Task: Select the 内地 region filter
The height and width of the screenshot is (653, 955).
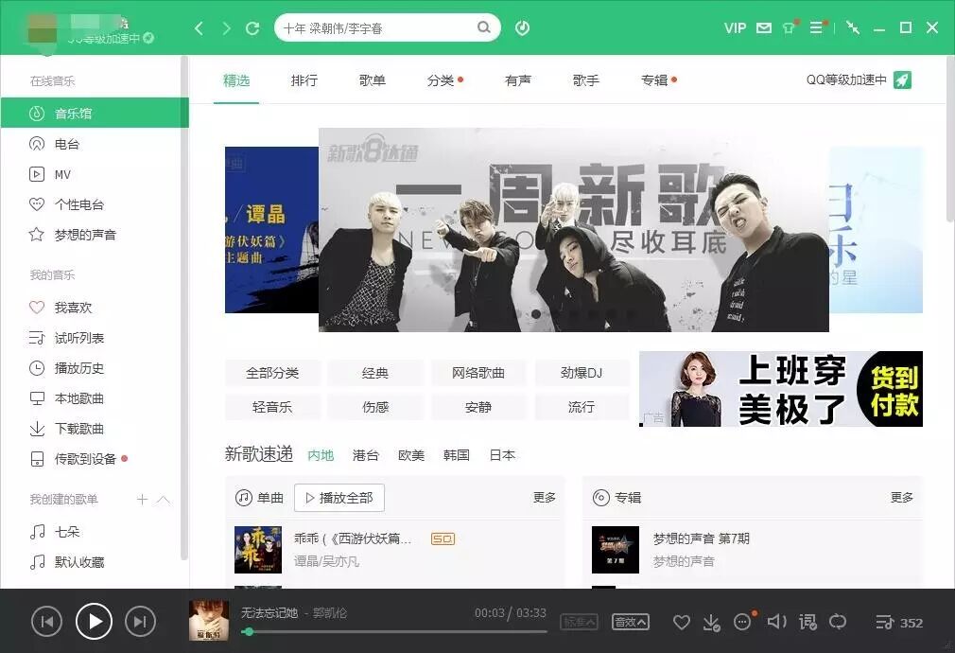Action: [321, 455]
